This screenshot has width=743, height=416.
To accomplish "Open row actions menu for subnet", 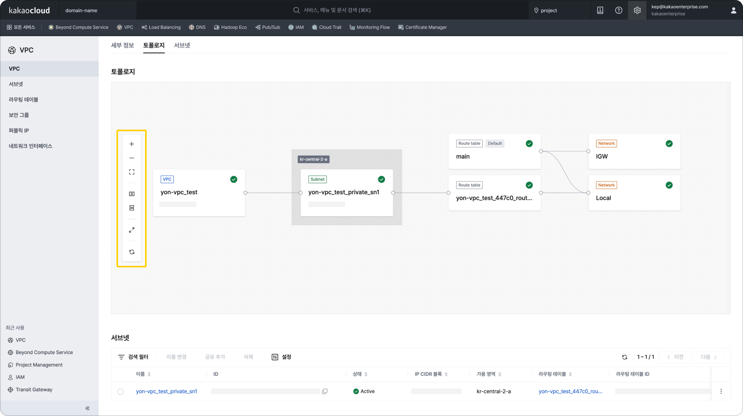I will click(x=721, y=391).
